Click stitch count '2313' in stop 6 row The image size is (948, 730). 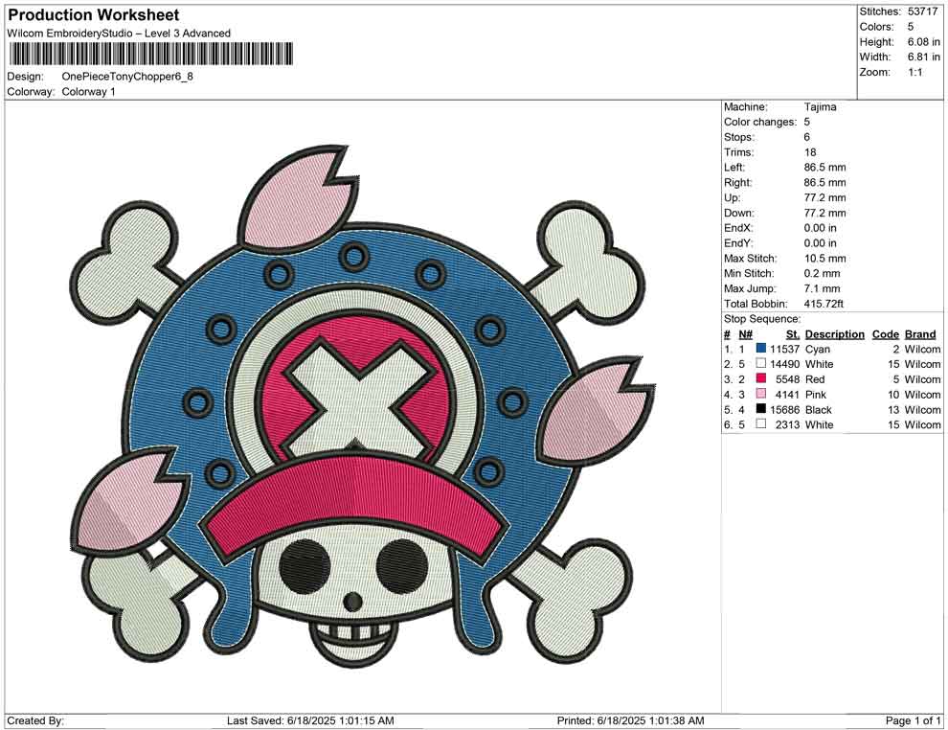[788, 424]
